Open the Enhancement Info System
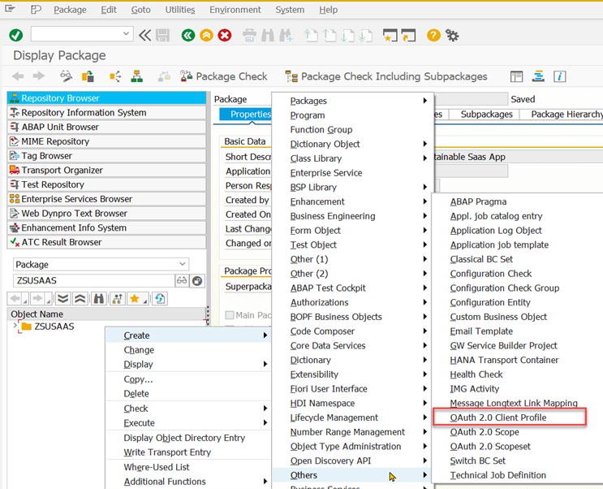This screenshot has width=603, height=489. pyautogui.click(x=106, y=228)
